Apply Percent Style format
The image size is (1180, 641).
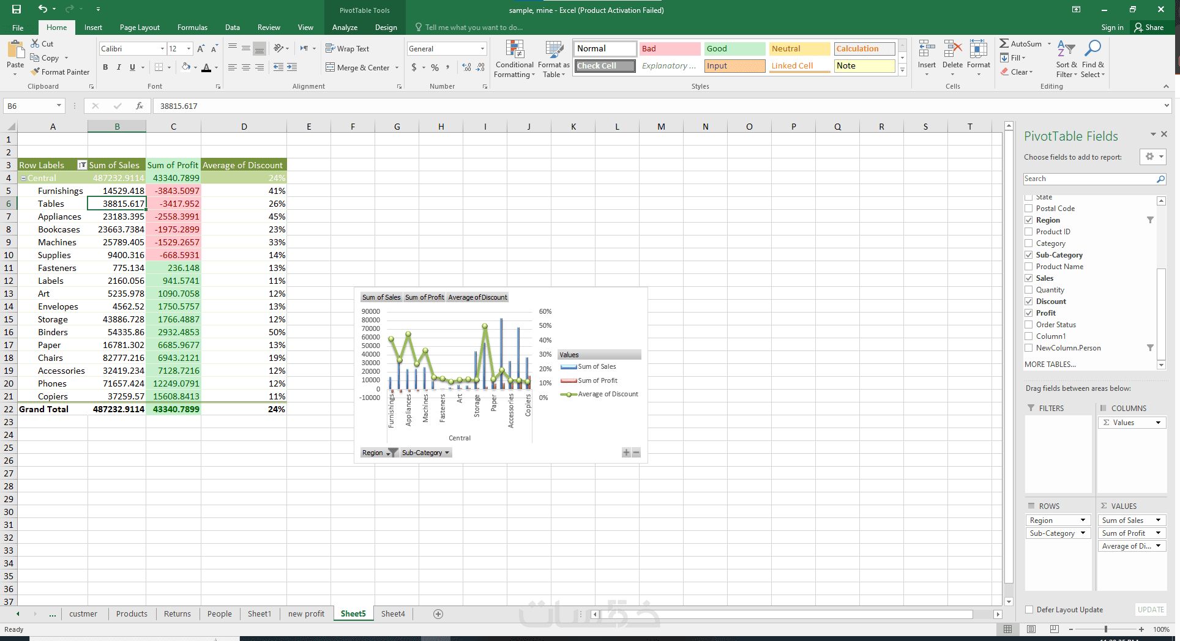[435, 67]
